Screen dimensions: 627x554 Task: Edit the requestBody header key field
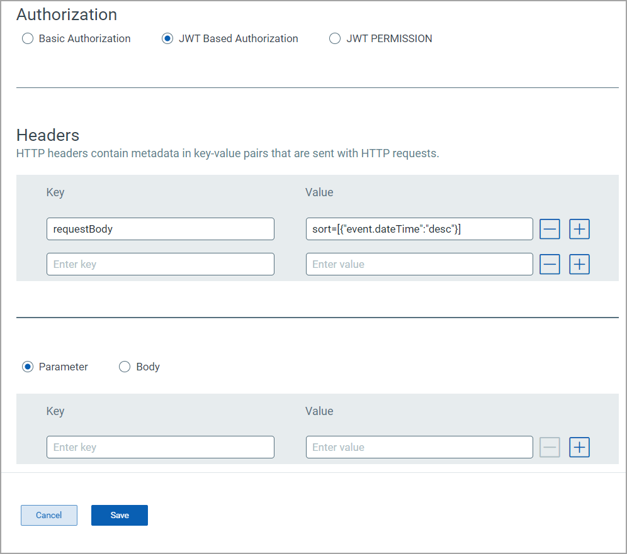[x=161, y=229]
